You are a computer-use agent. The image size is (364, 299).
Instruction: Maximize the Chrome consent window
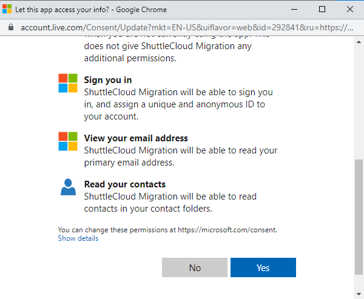pos(322,9)
